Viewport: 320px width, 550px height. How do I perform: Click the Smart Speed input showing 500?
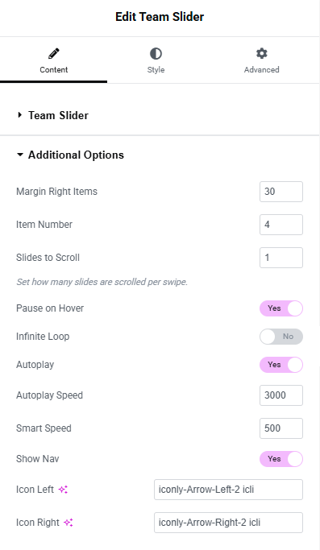(x=281, y=428)
